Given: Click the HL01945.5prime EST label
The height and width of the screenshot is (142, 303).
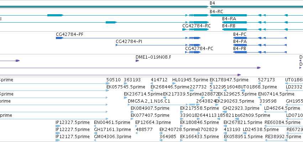Looking at the screenshot, I should coord(190,80).
